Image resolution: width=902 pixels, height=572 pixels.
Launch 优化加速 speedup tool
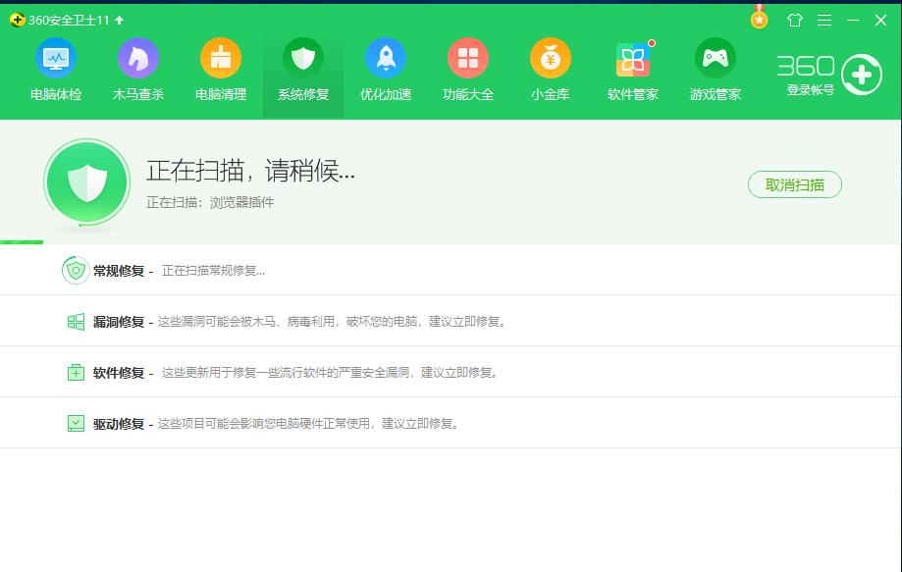[386, 69]
